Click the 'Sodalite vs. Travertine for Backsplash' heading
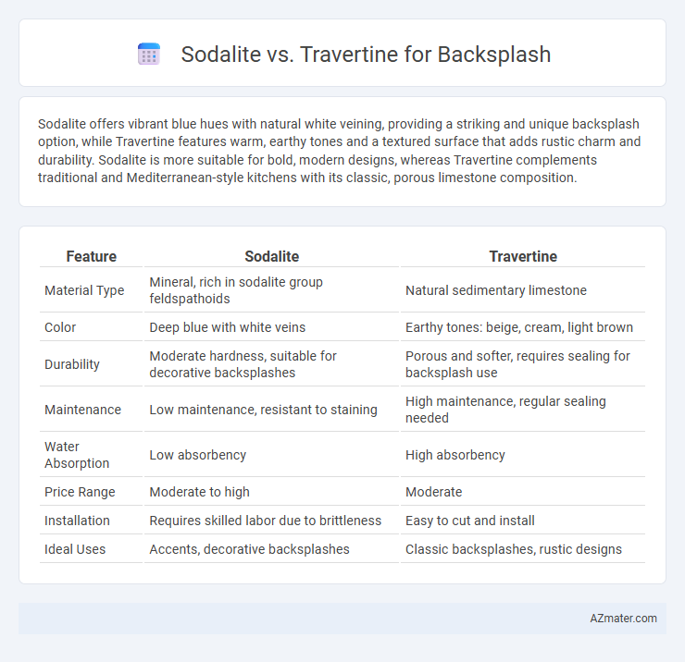 tap(366, 55)
